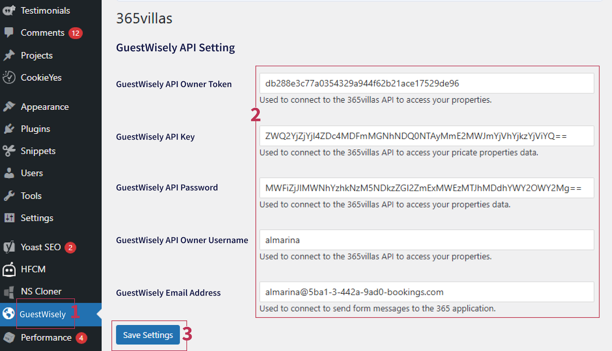612x351 pixels.
Task: Open the Tools menu item
Action: coord(31,196)
